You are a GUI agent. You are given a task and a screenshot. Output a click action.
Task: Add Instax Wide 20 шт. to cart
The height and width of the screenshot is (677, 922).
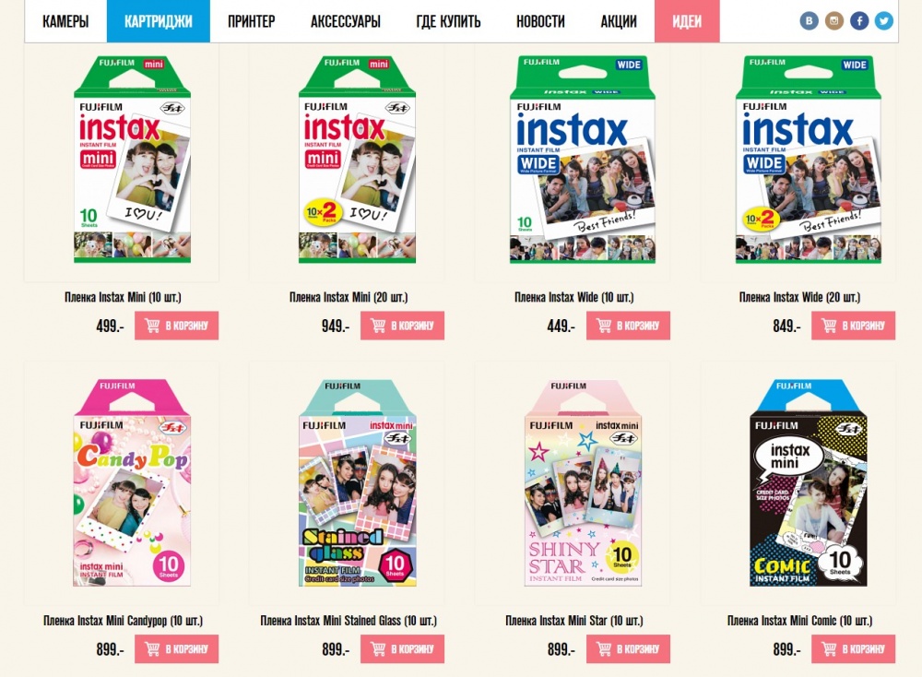(853, 326)
